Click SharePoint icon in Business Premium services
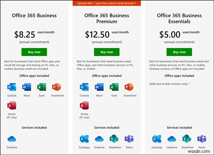214x155 pixels. 114,139
